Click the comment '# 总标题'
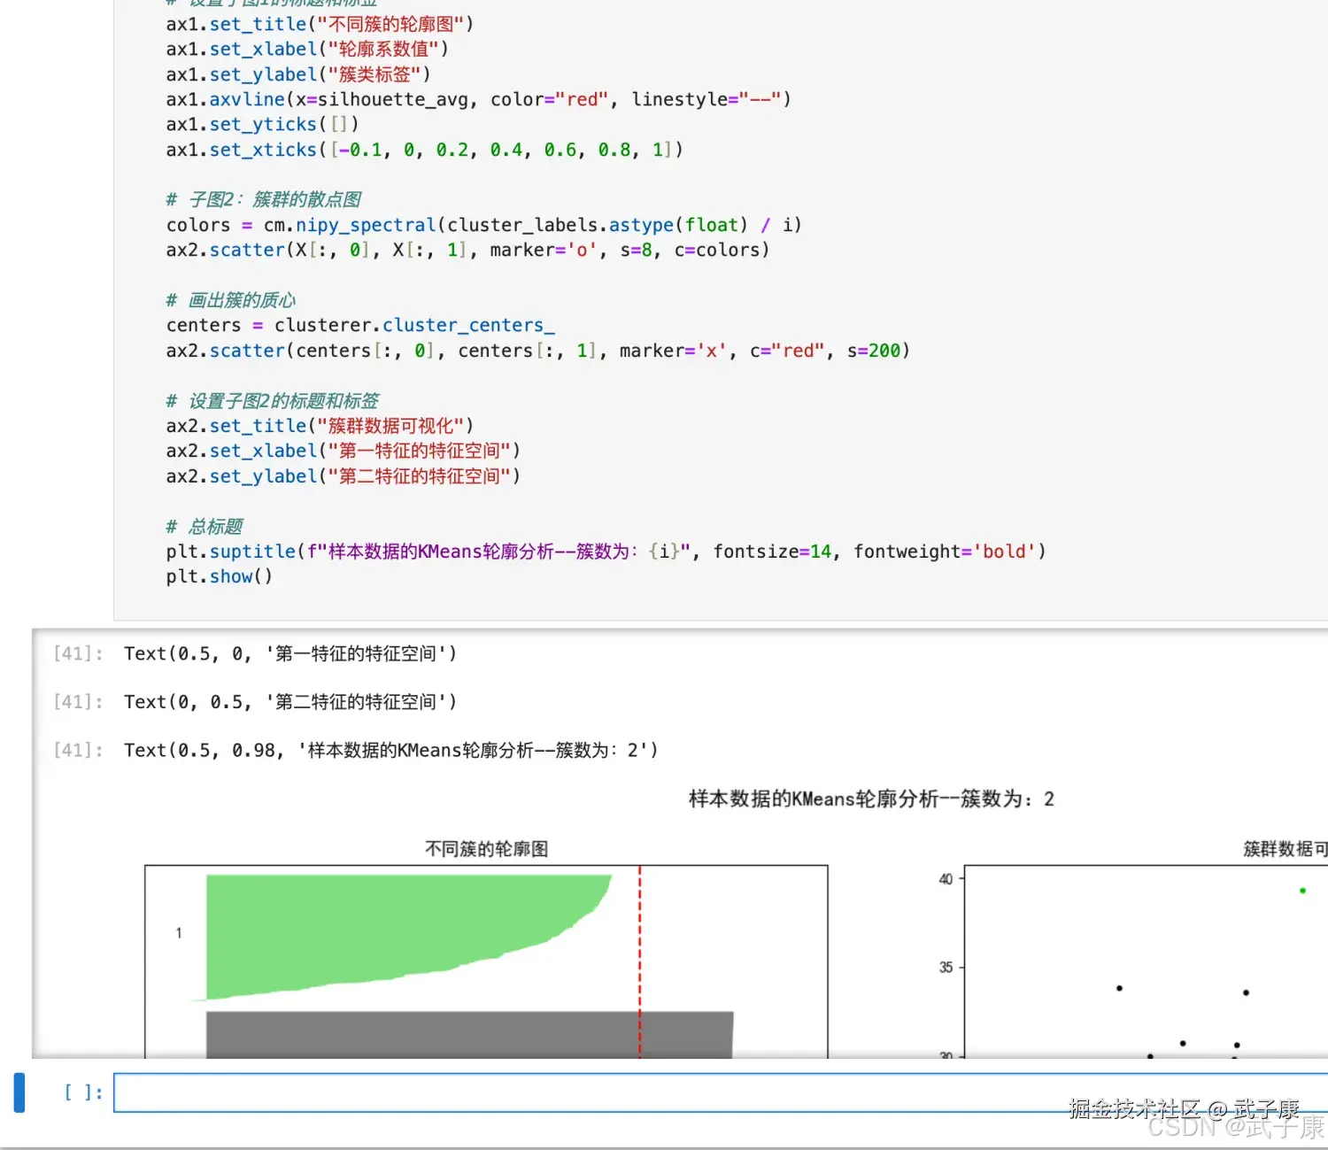Image resolution: width=1328 pixels, height=1150 pixels. [x=205, y=527]
